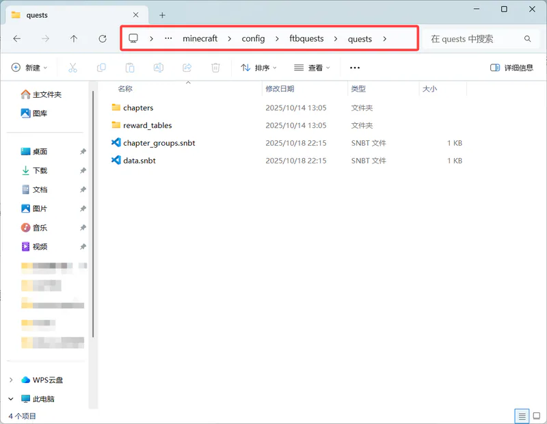Switch to large thumbnails view icon
Image resolution: width=547 pixels, height=424 pixels.
click(537, 416)
